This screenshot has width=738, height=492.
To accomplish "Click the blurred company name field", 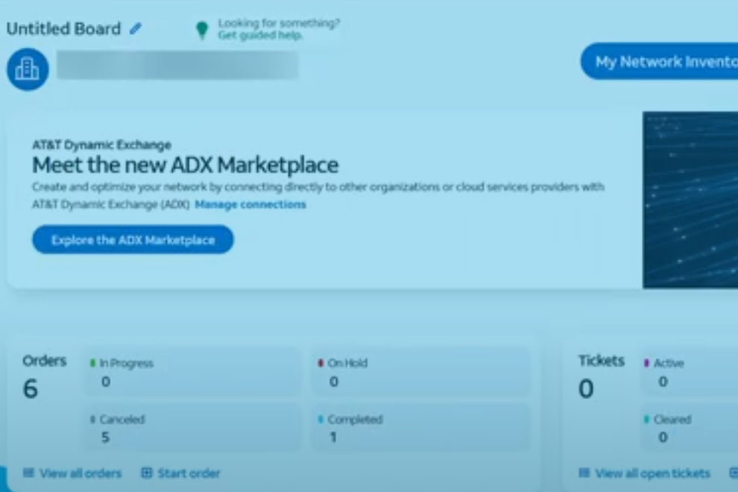I will 177,65.
